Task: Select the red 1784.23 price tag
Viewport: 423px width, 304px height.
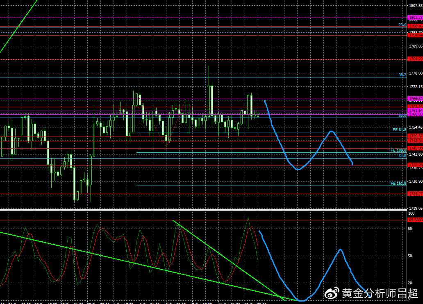Action: [x=415, y=59]
